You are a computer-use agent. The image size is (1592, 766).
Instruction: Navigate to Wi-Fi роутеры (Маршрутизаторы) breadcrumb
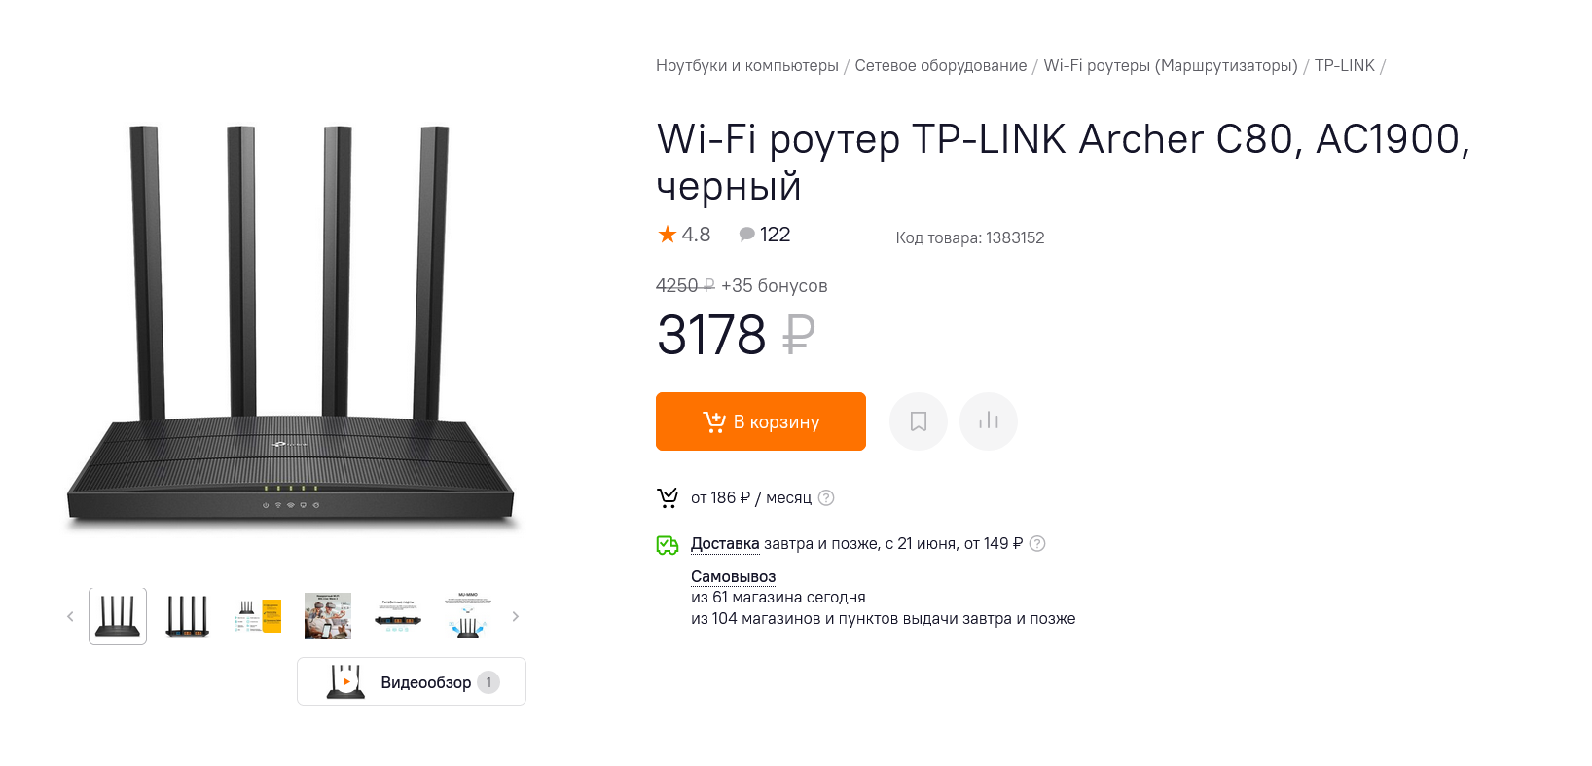click(1170, 66)
